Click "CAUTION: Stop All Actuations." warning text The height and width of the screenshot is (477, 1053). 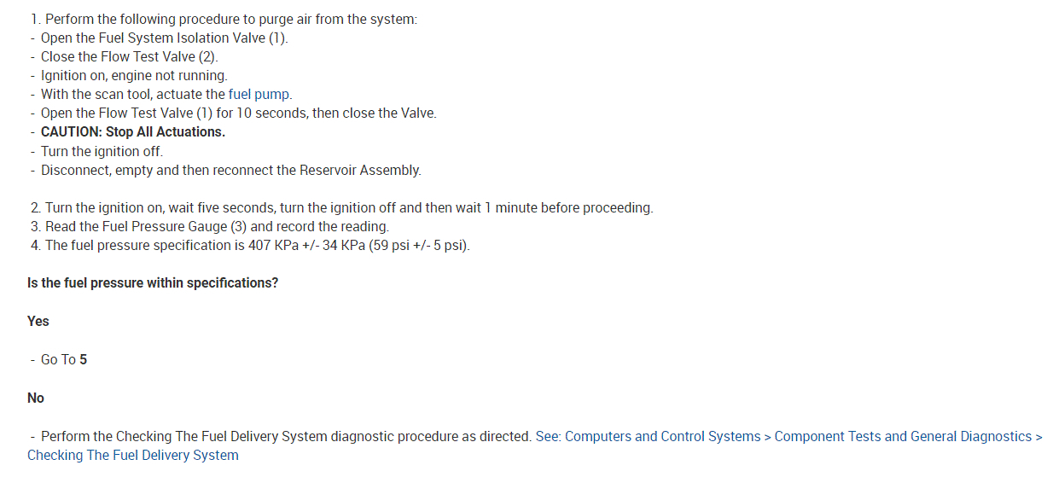tap(132, 132)
